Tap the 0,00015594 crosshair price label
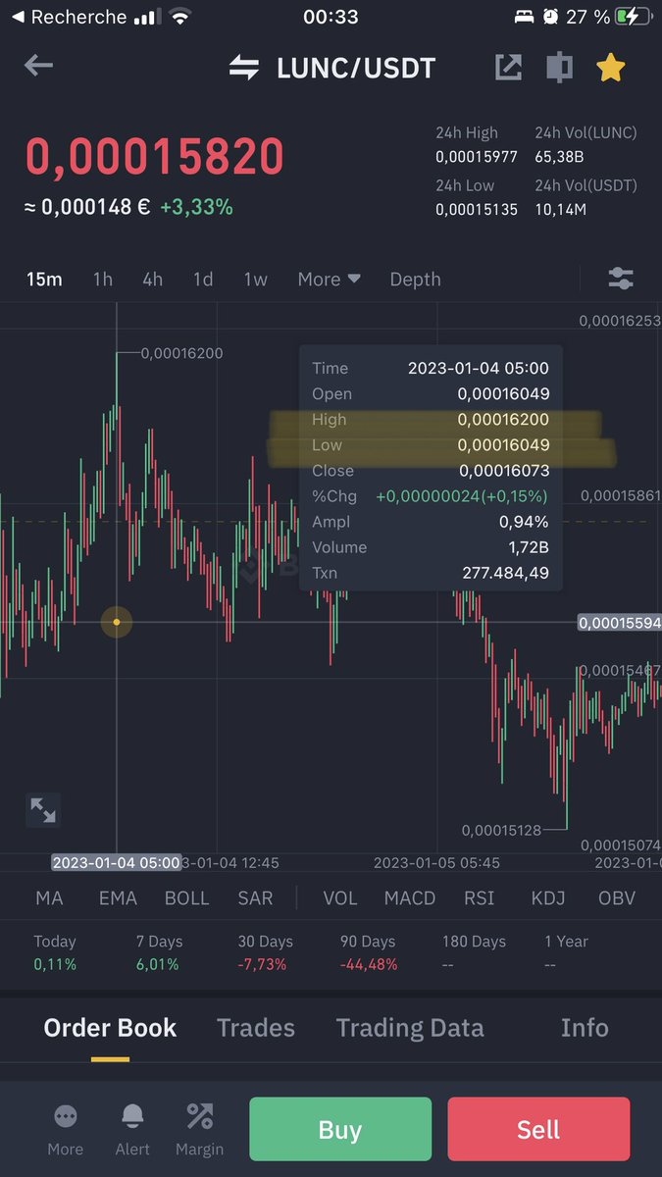Screen dimensions: 662x1177 point(620,622)
